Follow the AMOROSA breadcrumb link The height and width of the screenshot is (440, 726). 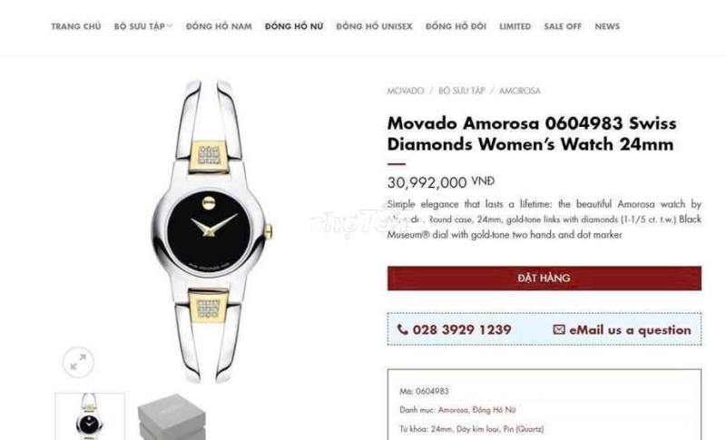pos(519,91)
